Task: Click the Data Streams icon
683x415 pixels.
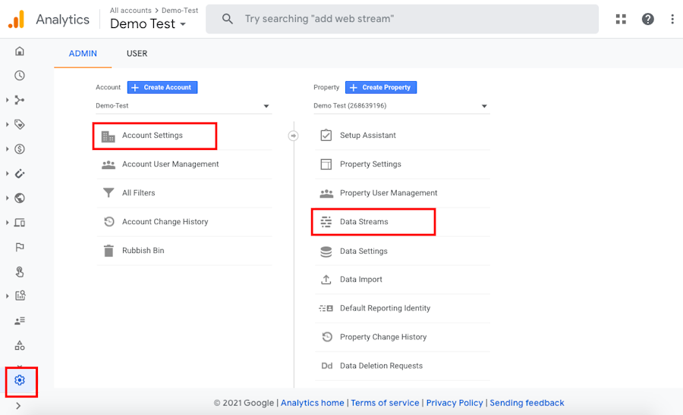Action: coord(326,222)
